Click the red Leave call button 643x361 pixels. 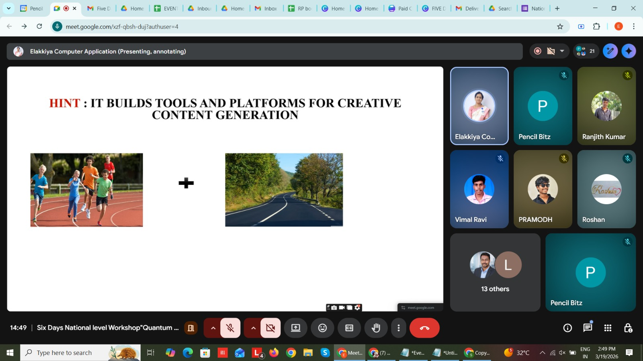pyautogui.click(x=424, y=328)
